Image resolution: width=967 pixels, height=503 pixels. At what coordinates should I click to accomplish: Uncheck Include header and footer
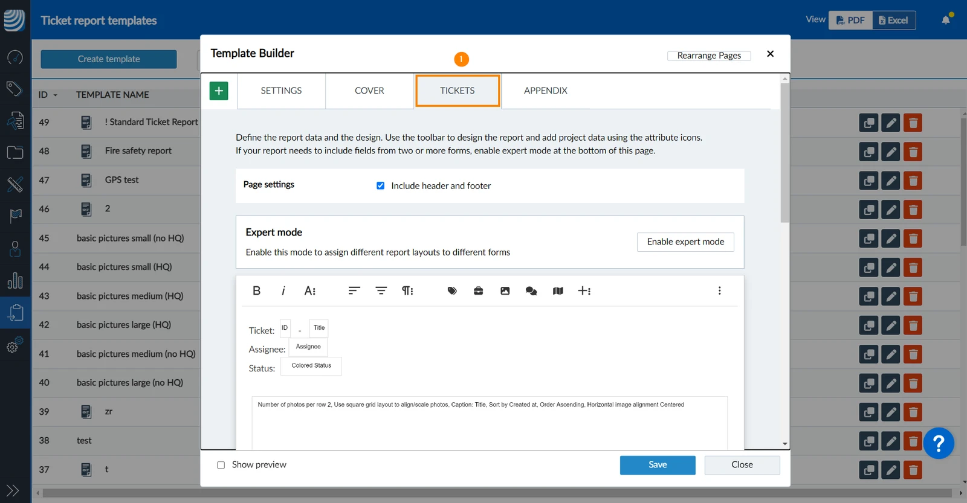380,185
